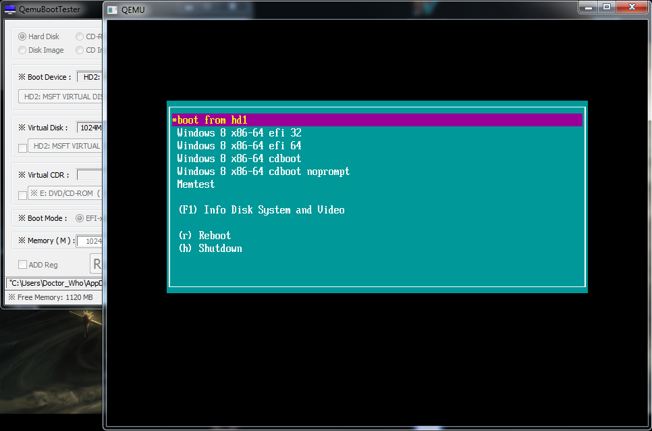Screen dimensions: 652x431
Task: Enable the Virtual Disk checkbox beside HD2 field
Action: point(23,148)
